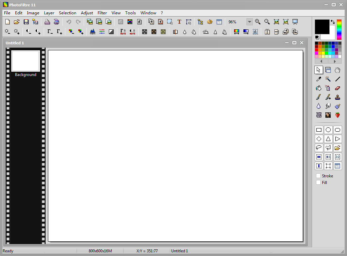Click the Zoom out magnifier icon

click(267, 22)
